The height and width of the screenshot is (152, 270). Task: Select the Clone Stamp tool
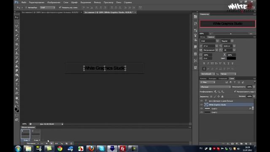point(17,53)
